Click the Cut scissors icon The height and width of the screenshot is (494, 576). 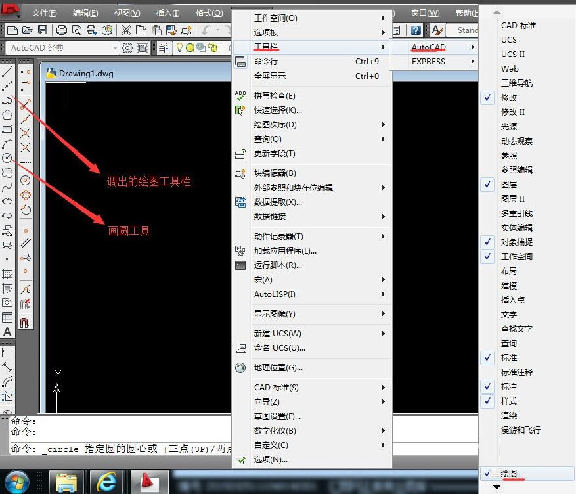point(126,30)
